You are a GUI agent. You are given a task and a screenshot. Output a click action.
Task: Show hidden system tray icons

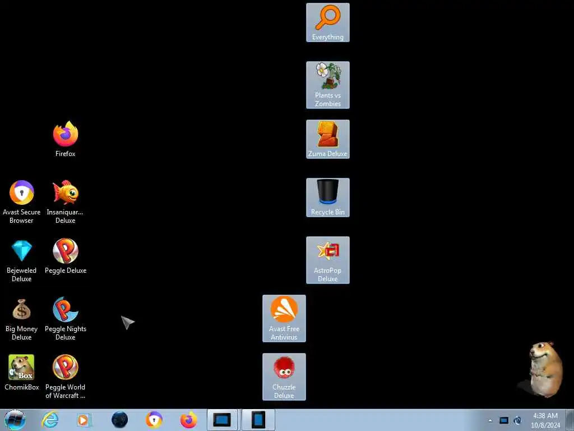490,420
